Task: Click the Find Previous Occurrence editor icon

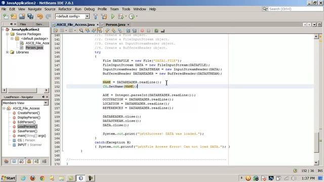Action: 88,31
